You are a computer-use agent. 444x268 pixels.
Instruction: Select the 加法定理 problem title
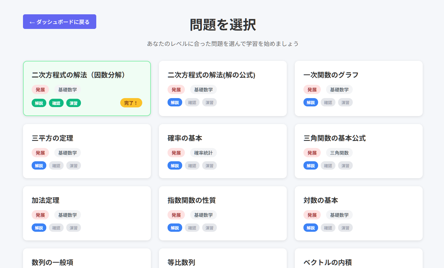pyautogui.click(x=46, y=201)
